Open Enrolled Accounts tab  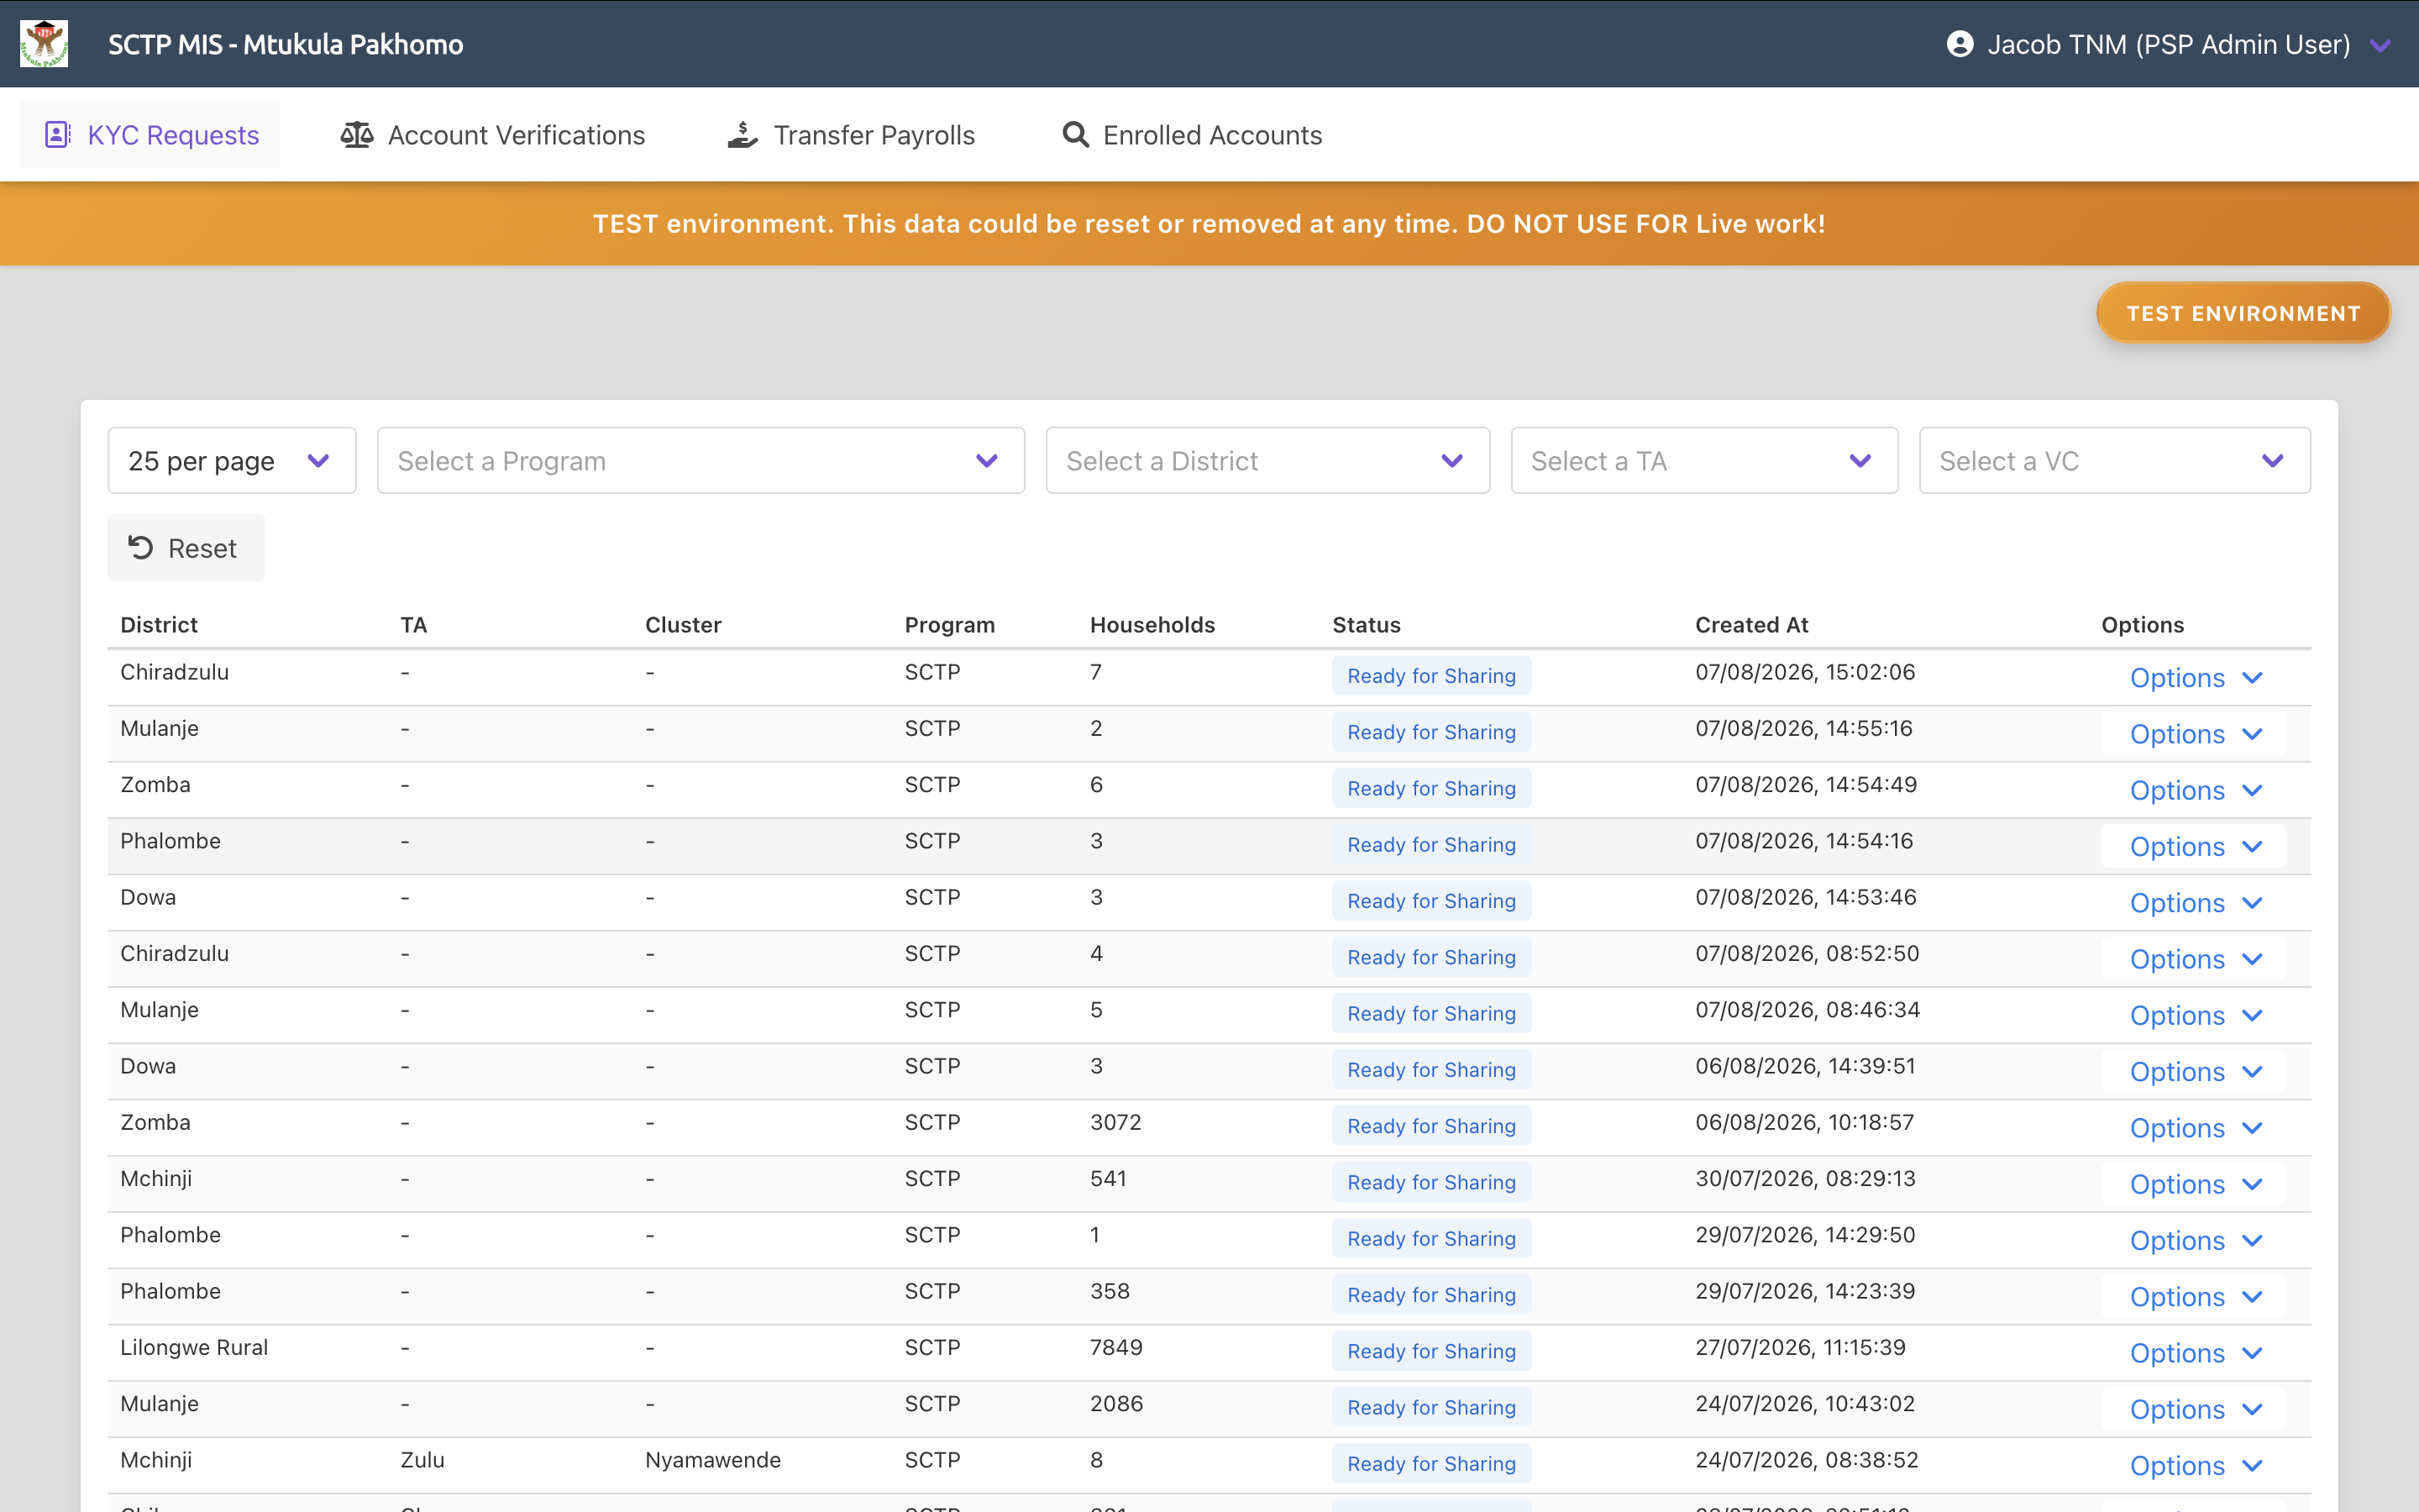click(1192, 135)
